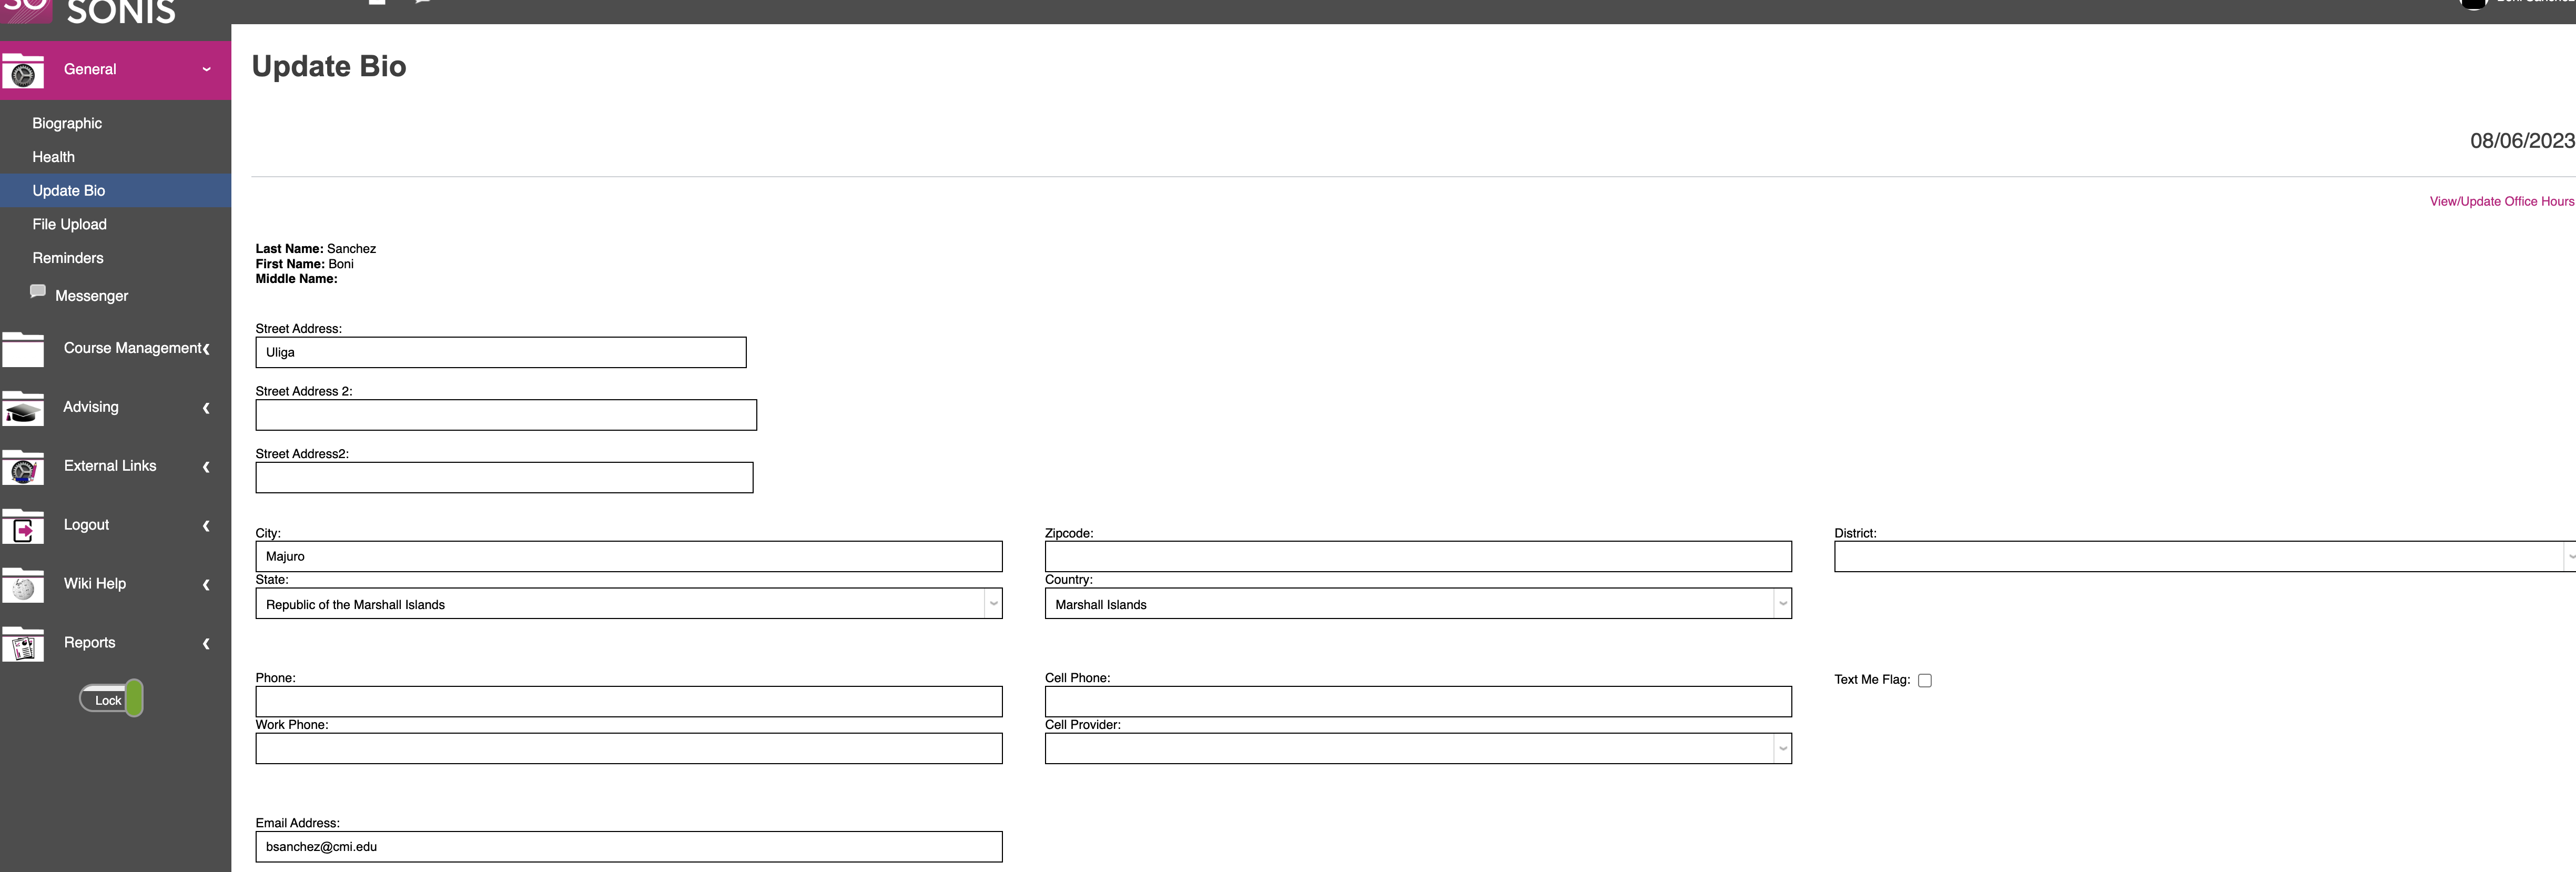Viewport: 2576px width, 872px height.
Task: Click the General folder icon in sidebar
Action: click(x=23, y=72)
